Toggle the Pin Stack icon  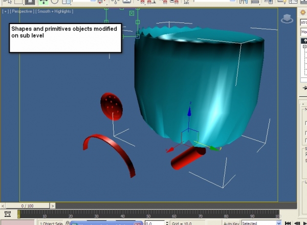point(305,87)
